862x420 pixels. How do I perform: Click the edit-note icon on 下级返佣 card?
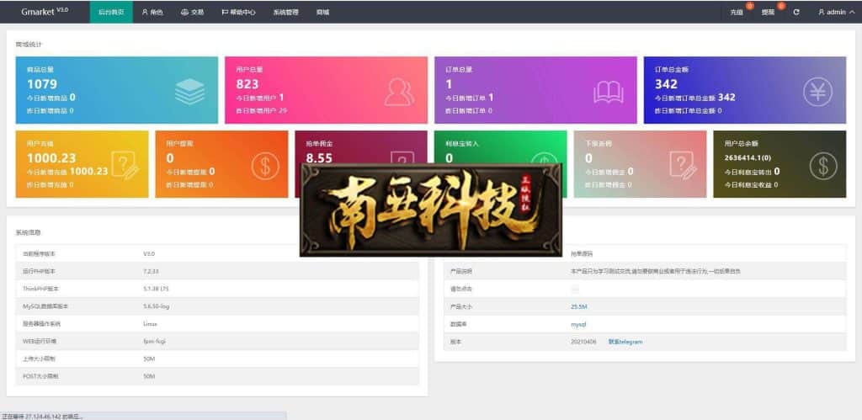[x=684, y=165]
